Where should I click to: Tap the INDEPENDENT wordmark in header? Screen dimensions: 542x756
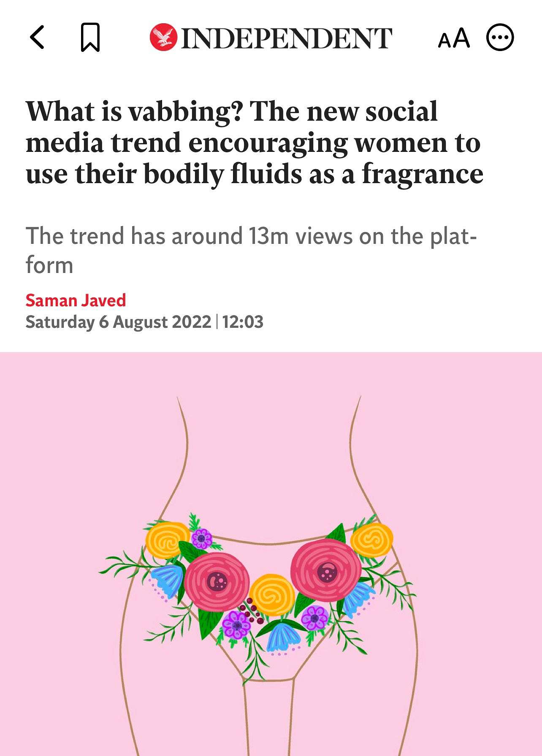[x=287, y=38]
